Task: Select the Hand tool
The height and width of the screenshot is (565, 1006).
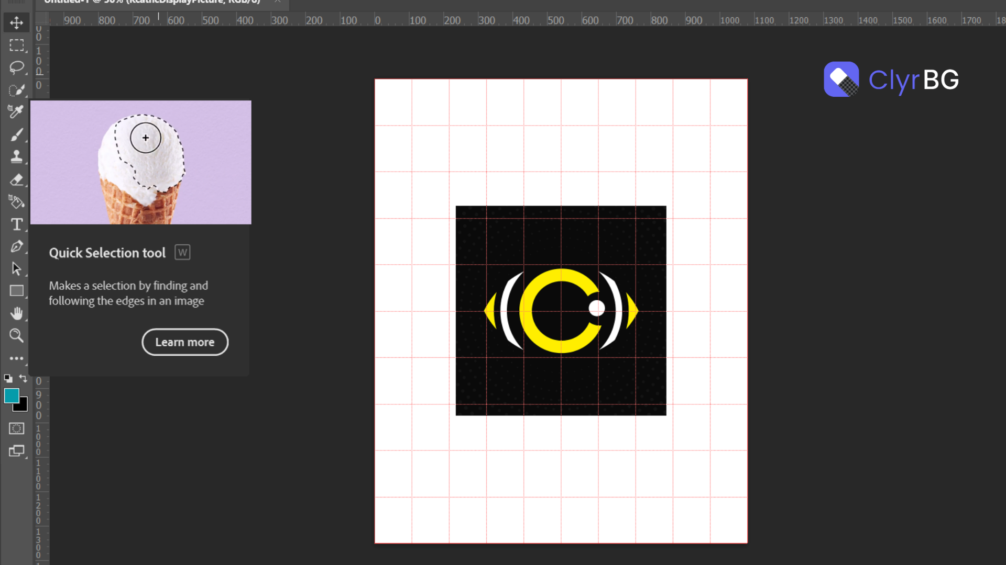Action: click(x=16, y=313)
